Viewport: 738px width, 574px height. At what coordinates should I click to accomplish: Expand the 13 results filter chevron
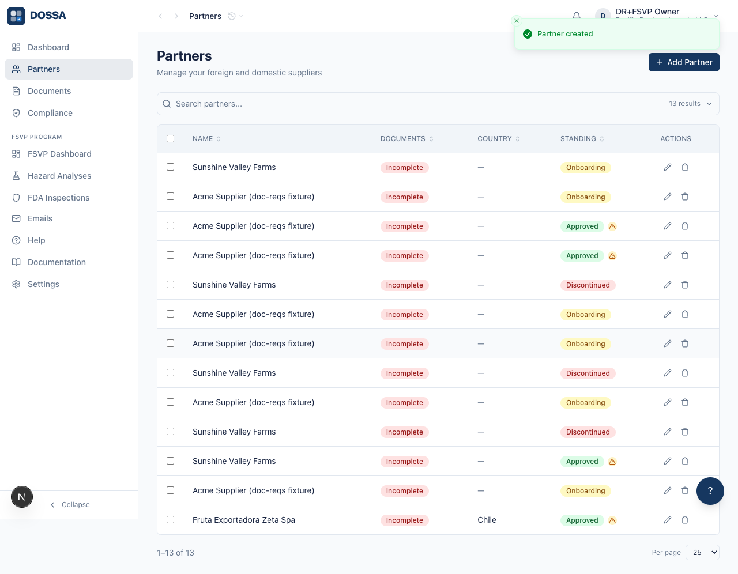[x=709, y=104]
